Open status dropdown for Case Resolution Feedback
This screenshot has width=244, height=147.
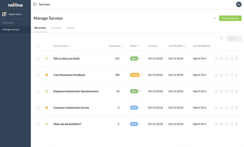coord(141,75)
